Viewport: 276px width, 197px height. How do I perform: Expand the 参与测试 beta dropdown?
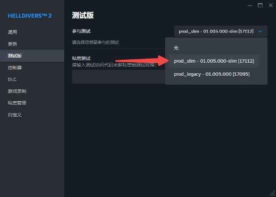pyautogui.click(x=221, y=31)
